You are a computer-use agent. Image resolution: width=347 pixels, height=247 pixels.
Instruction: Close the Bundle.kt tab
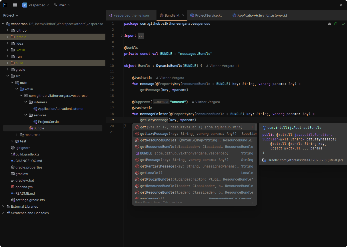click(x=183, y=15)
